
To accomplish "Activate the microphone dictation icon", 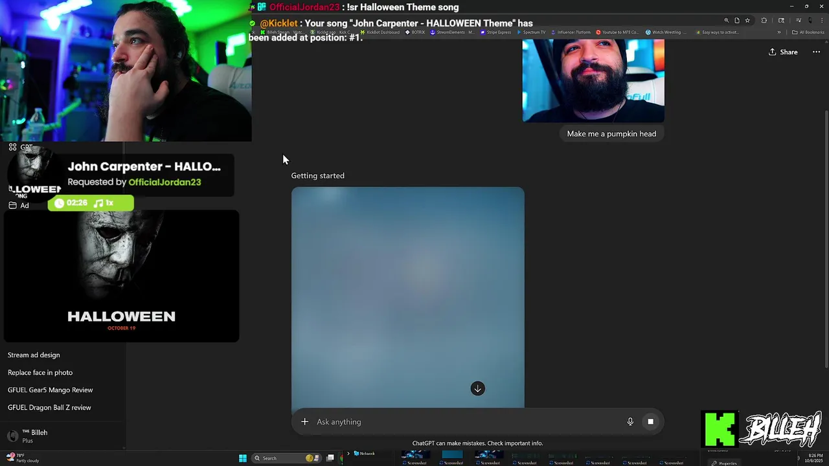I will click(x=630, y=422).
